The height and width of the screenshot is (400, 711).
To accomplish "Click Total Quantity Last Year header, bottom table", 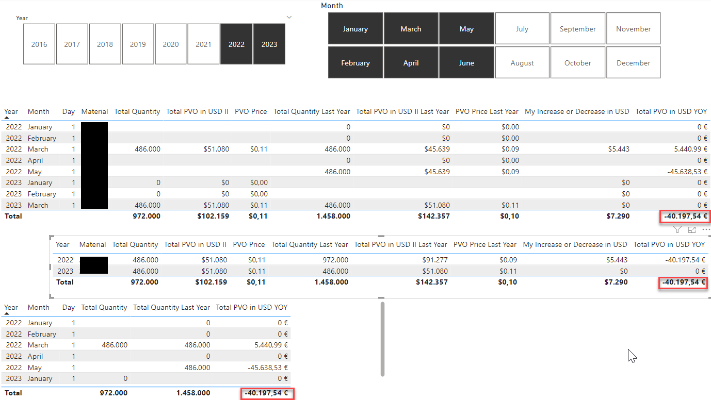I will [x=171, y=307].
